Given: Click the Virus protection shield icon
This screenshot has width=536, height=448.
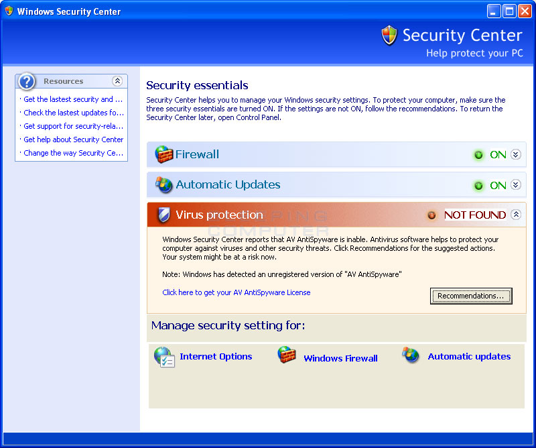Looking at the screenshot, I should click(164, 215).
